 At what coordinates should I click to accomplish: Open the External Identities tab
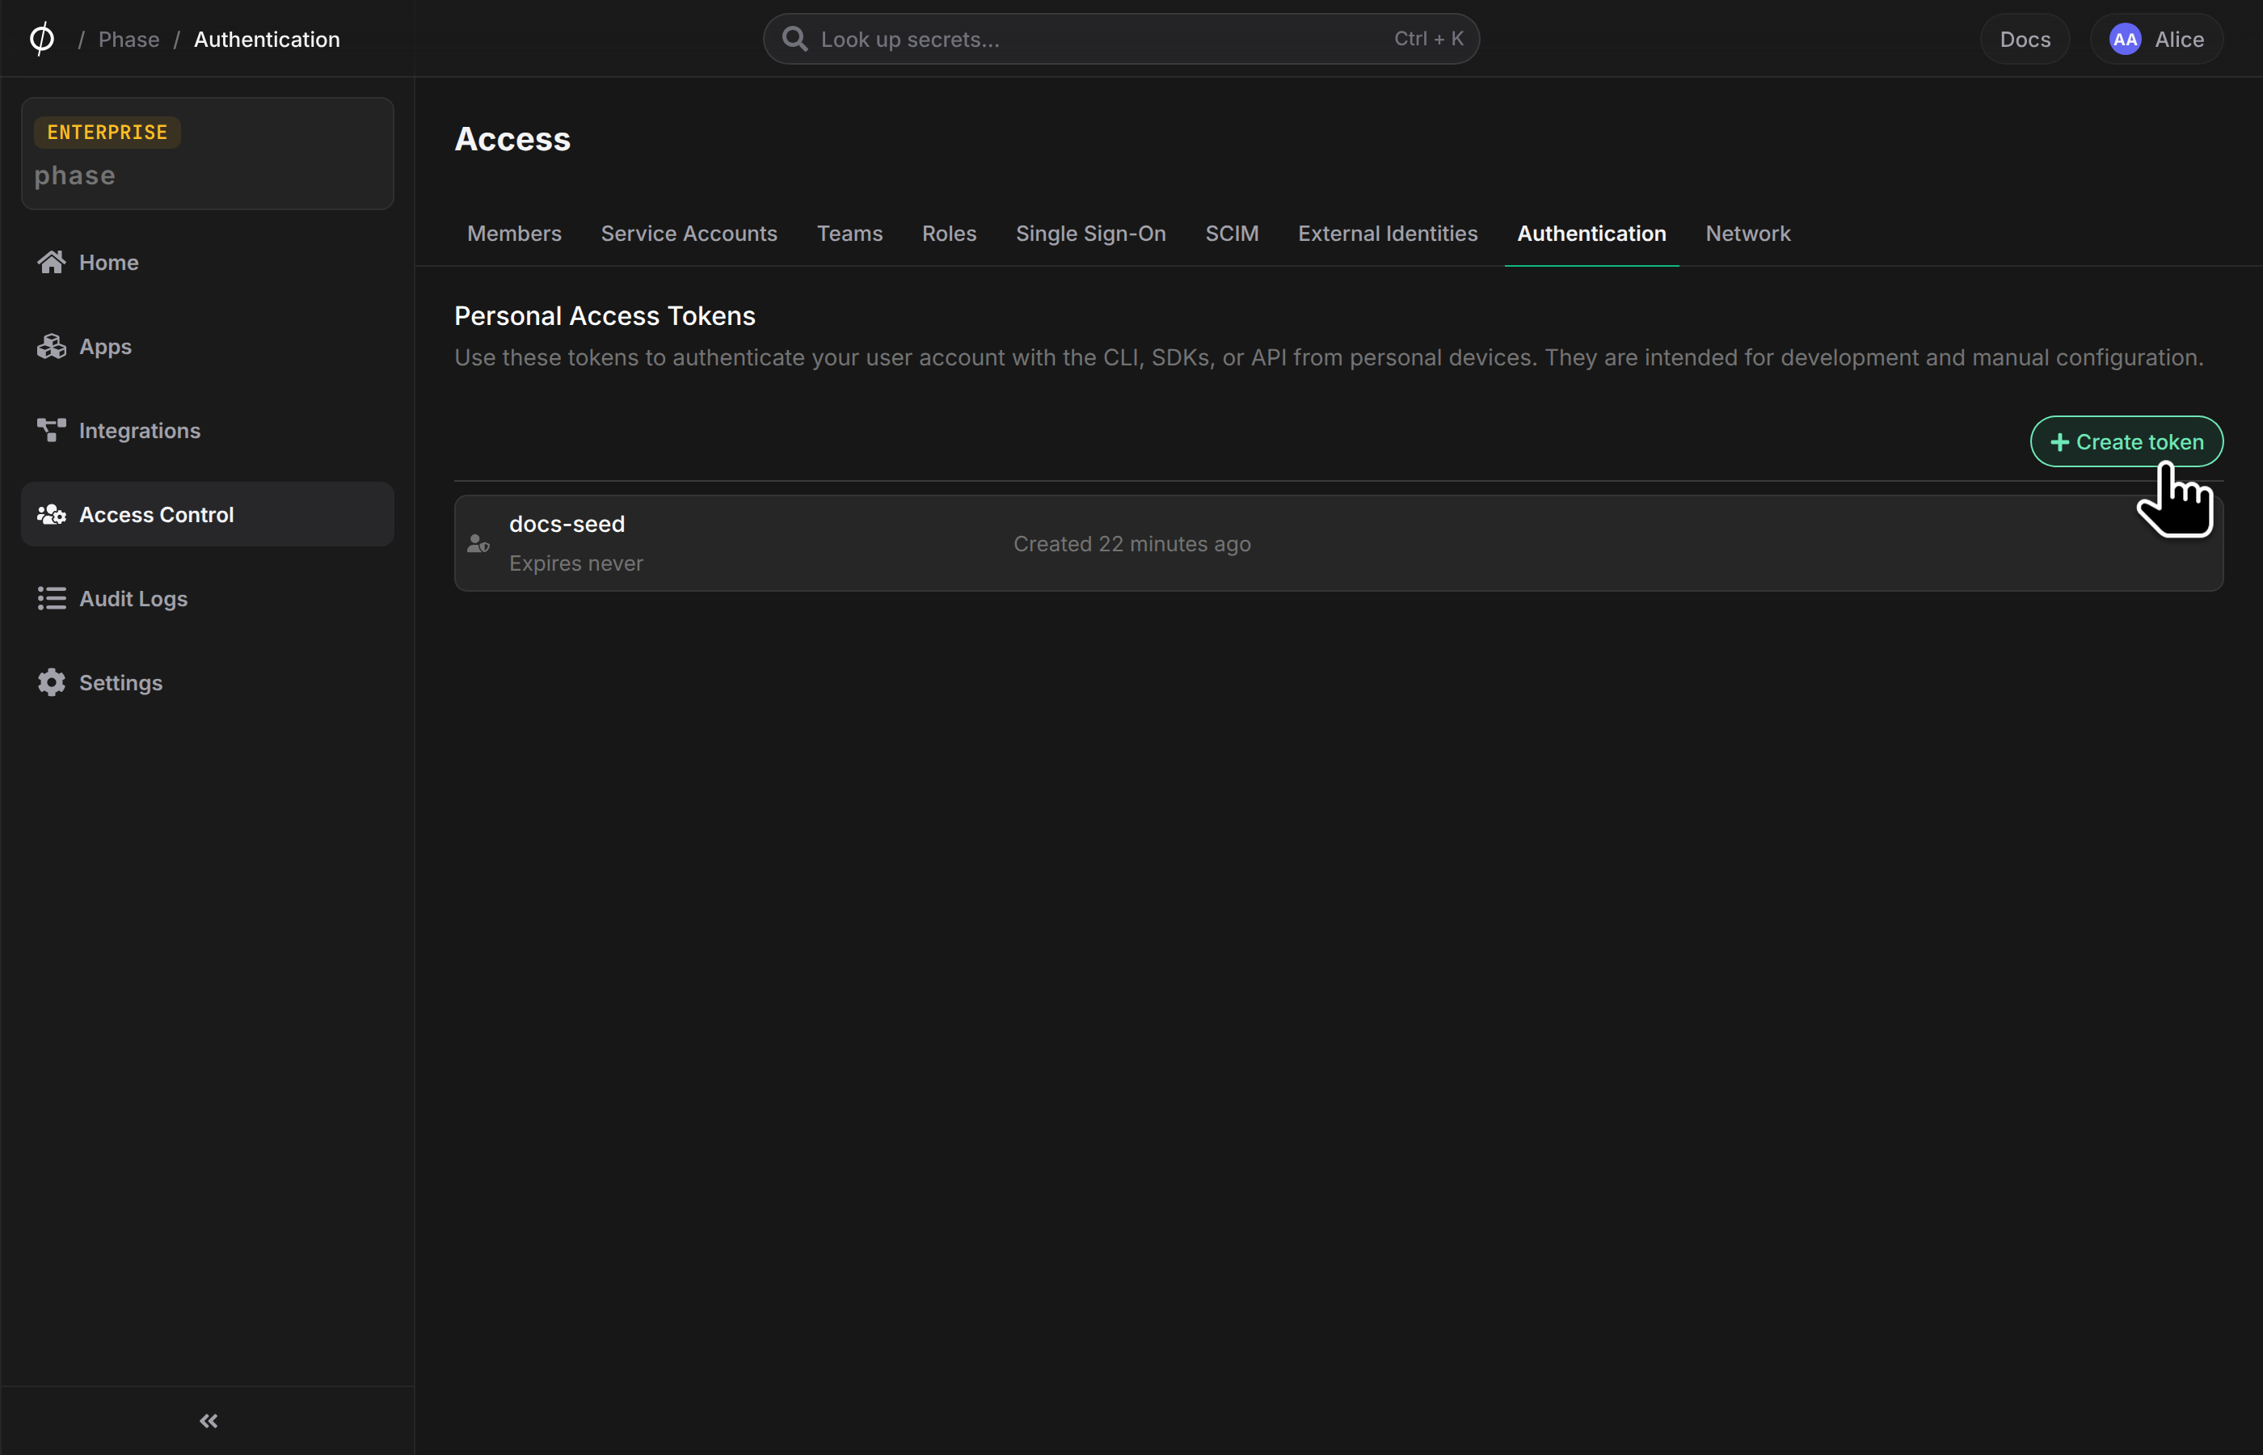[x=1388, y=234]
